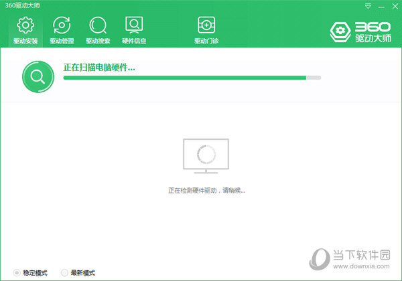This screenshot has width=402, height=281.
Task: Click the round green scan magnifier icon
Action: pos(38,77)
